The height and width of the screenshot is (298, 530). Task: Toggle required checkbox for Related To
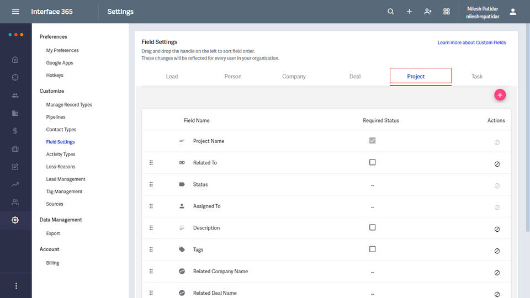pyautogui.click(x=372, y=162)
